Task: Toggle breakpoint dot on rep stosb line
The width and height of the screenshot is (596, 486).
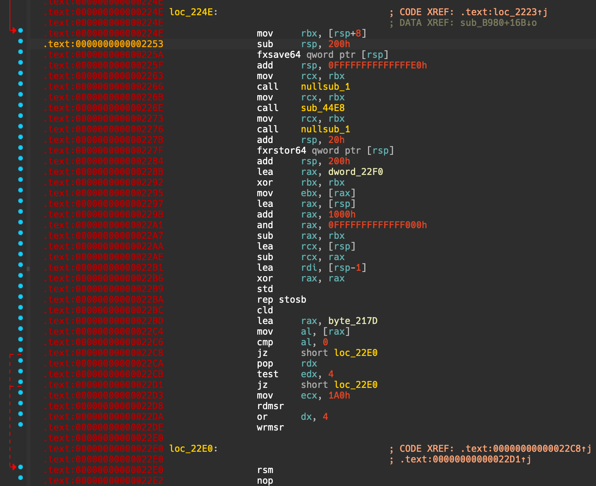Action: point(21,297)
